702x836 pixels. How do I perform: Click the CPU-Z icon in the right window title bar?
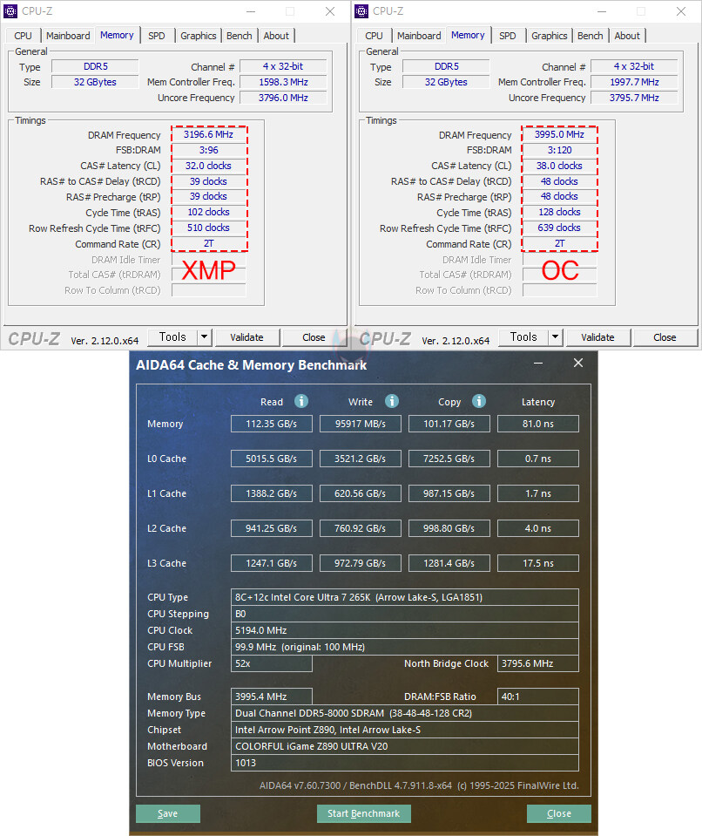(x=360, y=11)
